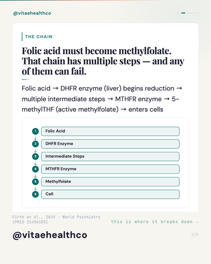211x264 pixels.
Task: Select the MTHFR Enzyme step box
Action: coord(110,169)
